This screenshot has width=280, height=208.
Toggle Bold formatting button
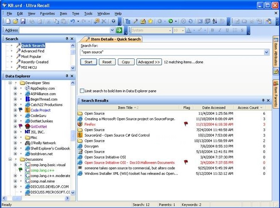point(212,30)
